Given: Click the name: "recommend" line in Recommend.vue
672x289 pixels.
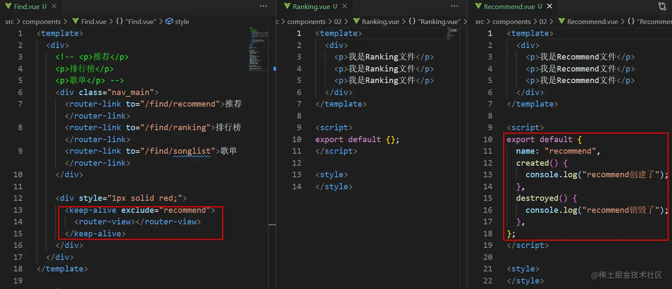Looking at the screenshot, I should (558, 151).
